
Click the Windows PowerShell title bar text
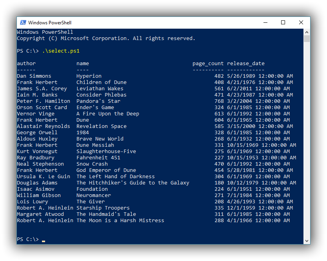50,23
